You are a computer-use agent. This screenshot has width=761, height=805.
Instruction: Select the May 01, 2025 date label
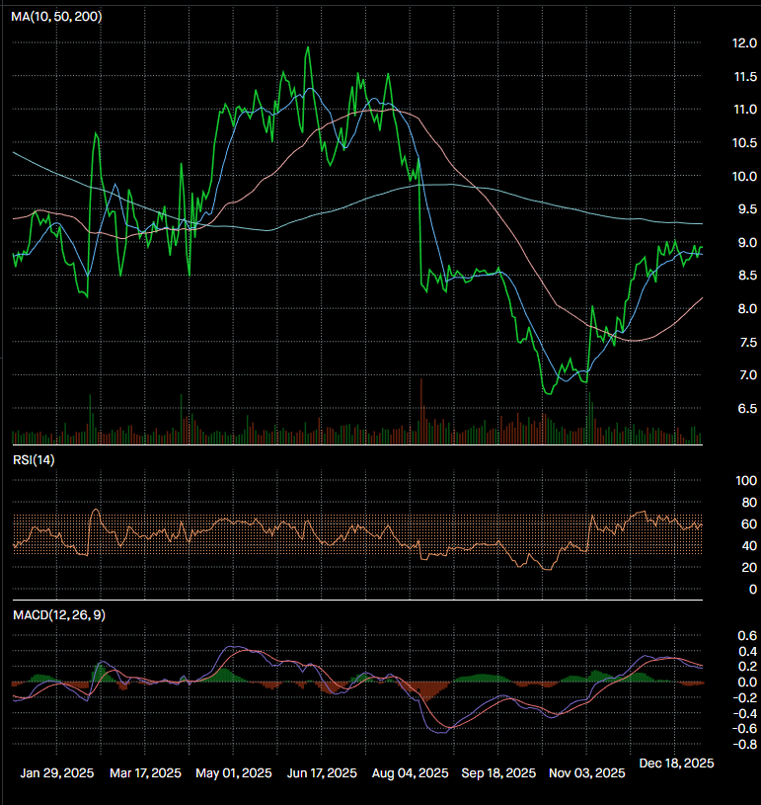click(x=234, y=773)
